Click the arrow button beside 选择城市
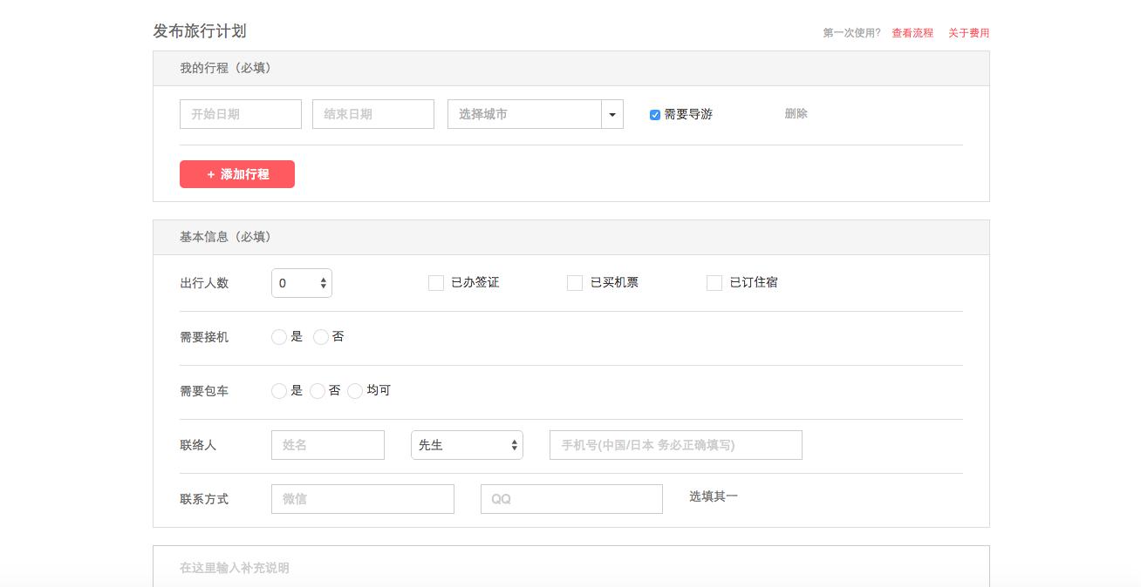1141x587 pixels. click(612, 114)
